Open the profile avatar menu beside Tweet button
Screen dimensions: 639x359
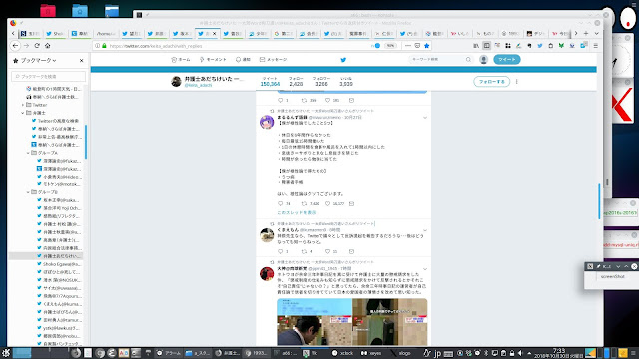pos(483,60)
